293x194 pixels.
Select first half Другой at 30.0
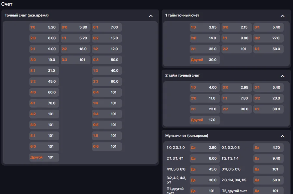205,60
